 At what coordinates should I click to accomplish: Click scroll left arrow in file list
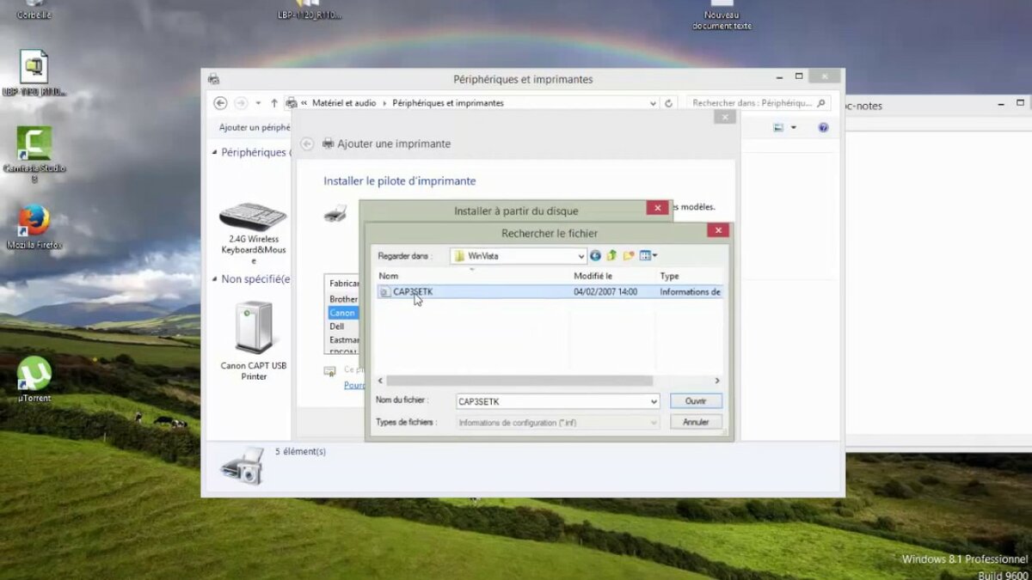(381, 381)
